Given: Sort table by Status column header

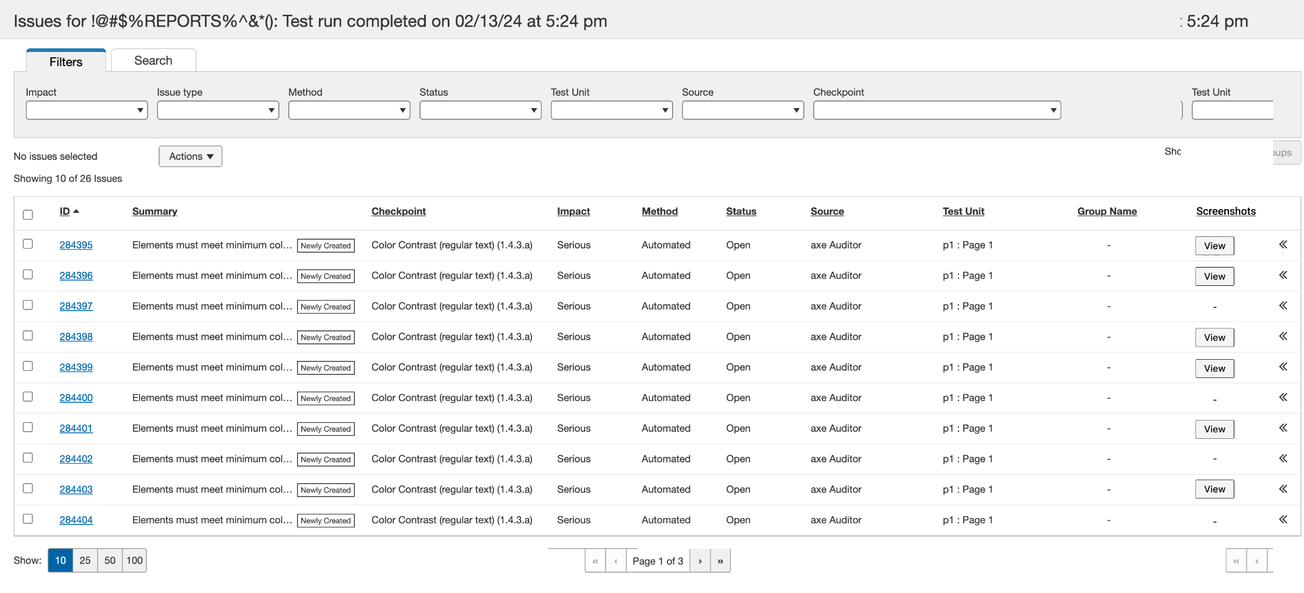Looking at the screenshot, I should tap(741, 211).
